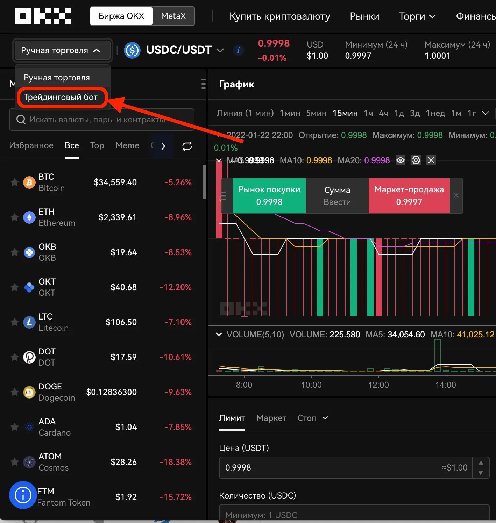Viewport: 496px width, 523px height.
Task: Click the Dogecoin coin icon
Action: [29, 392]
